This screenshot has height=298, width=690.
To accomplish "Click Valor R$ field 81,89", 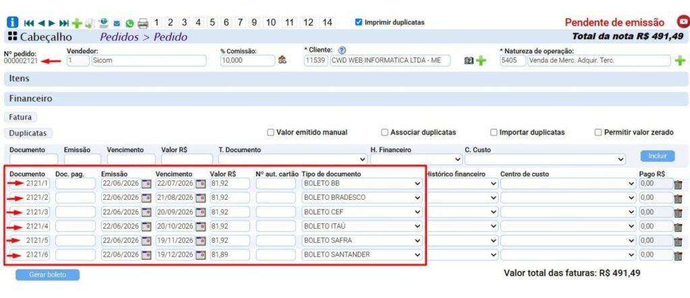I will point(230,255).
